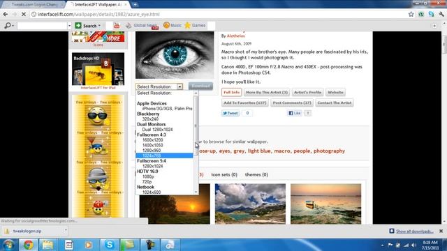Open the artist link Aletheios

pyautogui.click(x=236, y=36)
